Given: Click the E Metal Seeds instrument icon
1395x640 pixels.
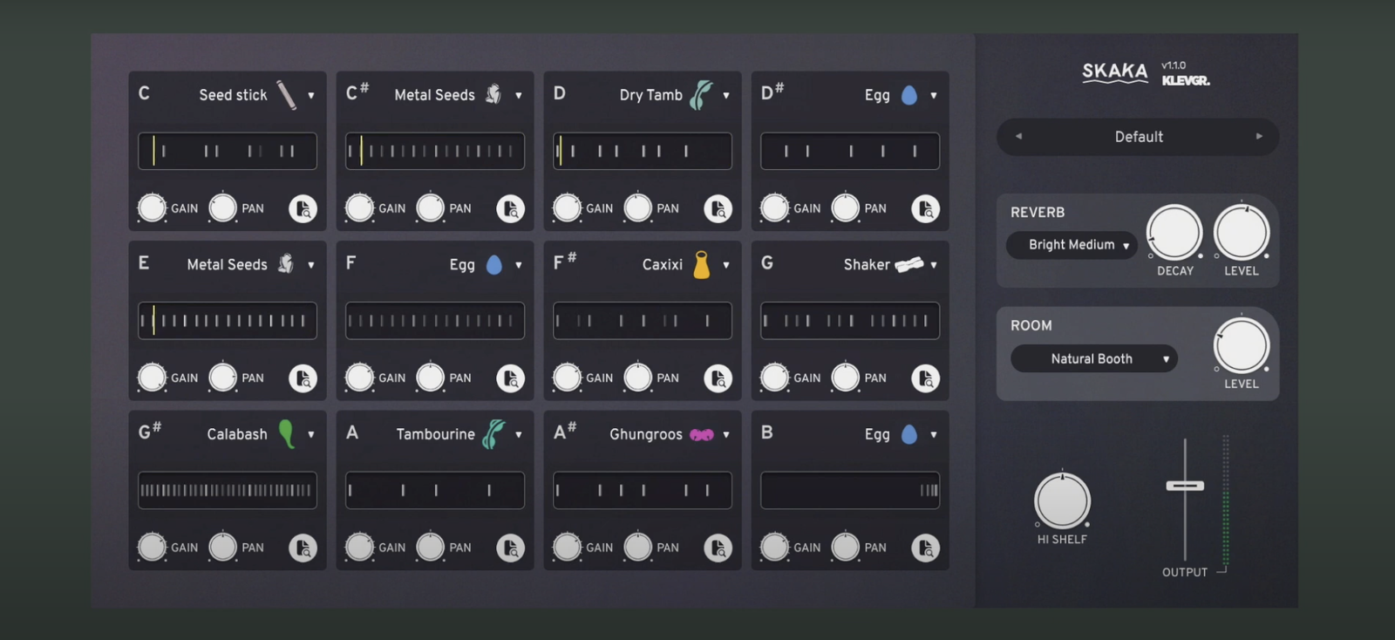Looking at the screenshot, I should point(286,263).
